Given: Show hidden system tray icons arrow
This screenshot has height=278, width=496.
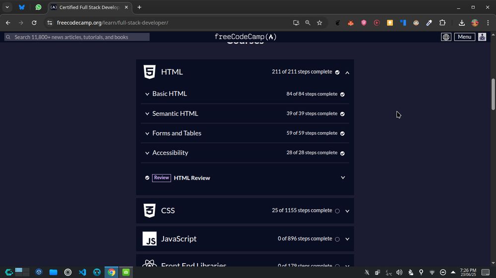Looking at the screenshot, I should coord(453,272).
